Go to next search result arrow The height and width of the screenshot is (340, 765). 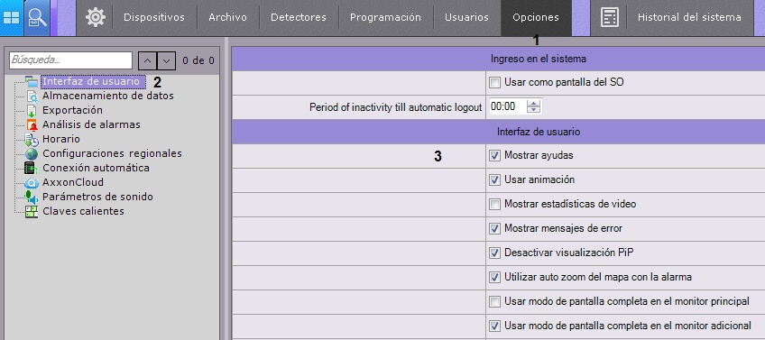tap(166, 61)
